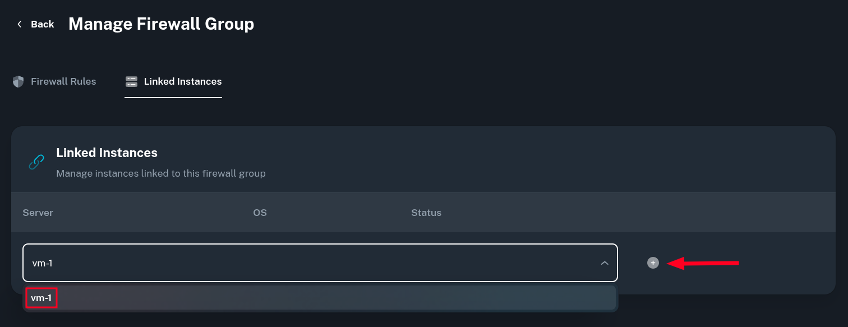Switch to the Firewall Rules tab
Image resolution: width=848 pixels, height=327 pixels.
click(x=63, y=82)
